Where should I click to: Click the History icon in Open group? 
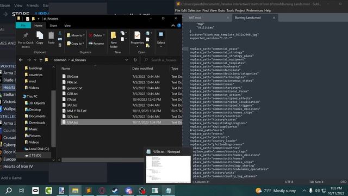click(147, 46)
